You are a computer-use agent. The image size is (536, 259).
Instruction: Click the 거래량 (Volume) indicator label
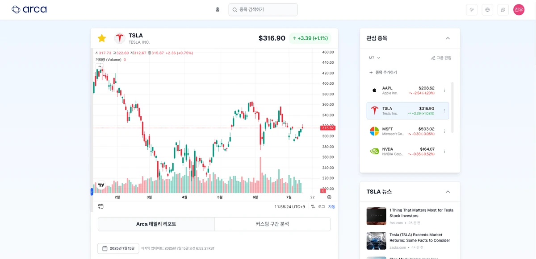pyautogui.click(x=108, y=60)
